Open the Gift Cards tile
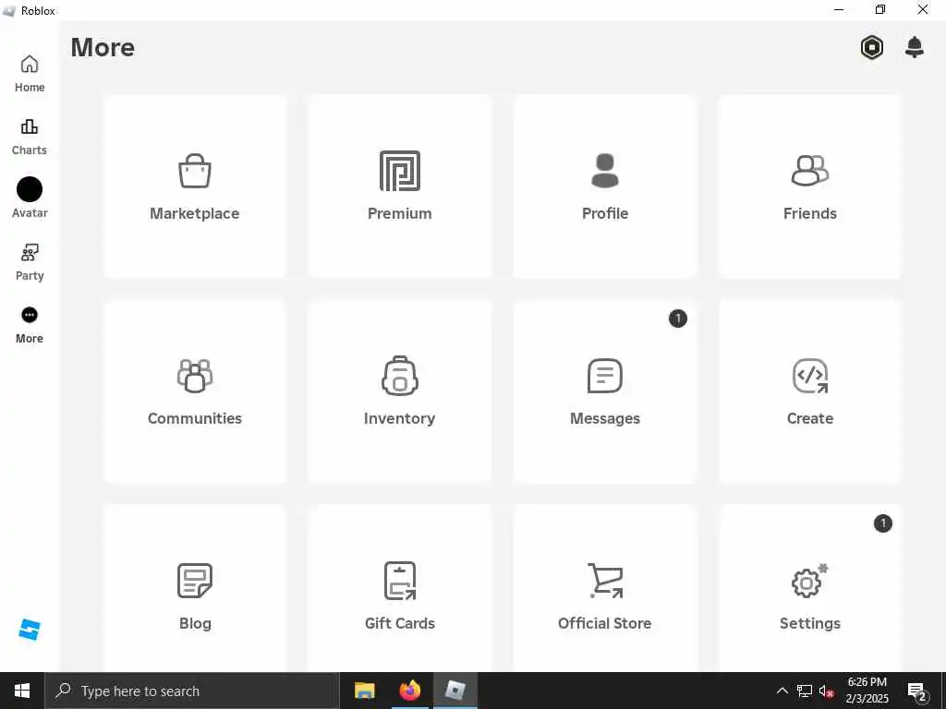 pyautogui.click(x=399, y=588)
